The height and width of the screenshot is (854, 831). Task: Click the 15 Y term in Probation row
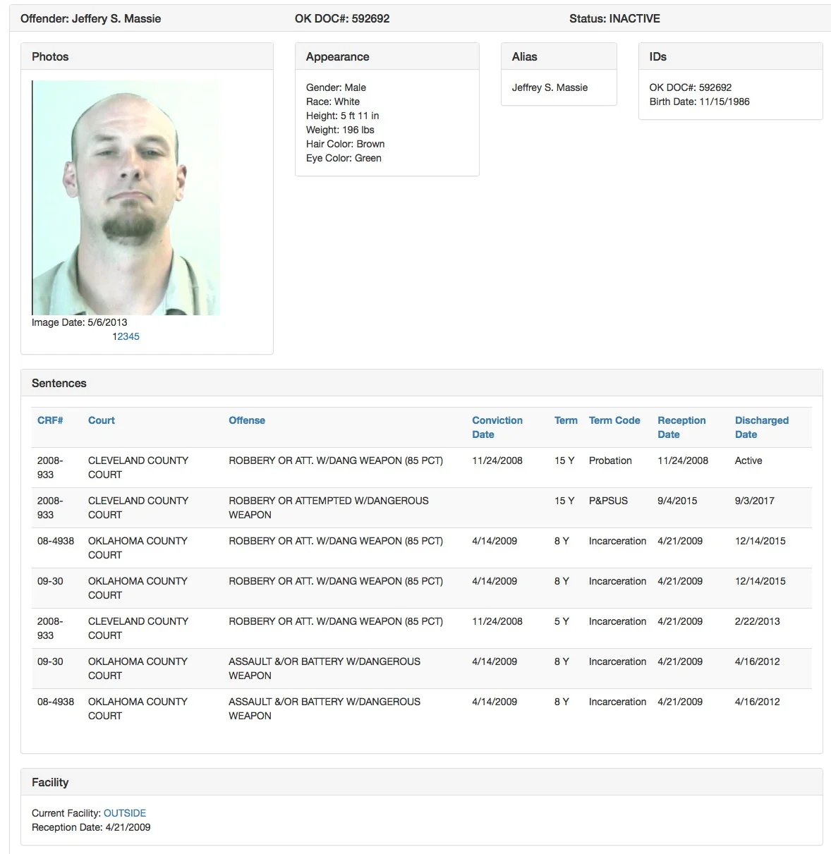click(564, 460)
